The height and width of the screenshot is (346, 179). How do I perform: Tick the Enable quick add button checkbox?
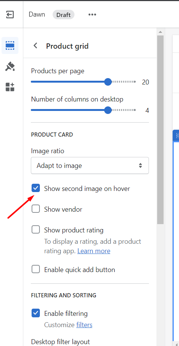(x=36, y=269)
